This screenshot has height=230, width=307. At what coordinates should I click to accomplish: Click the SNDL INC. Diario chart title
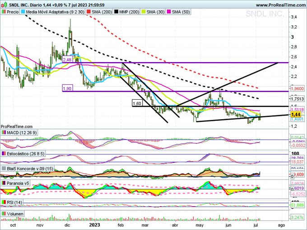click(x=57, y=5)
